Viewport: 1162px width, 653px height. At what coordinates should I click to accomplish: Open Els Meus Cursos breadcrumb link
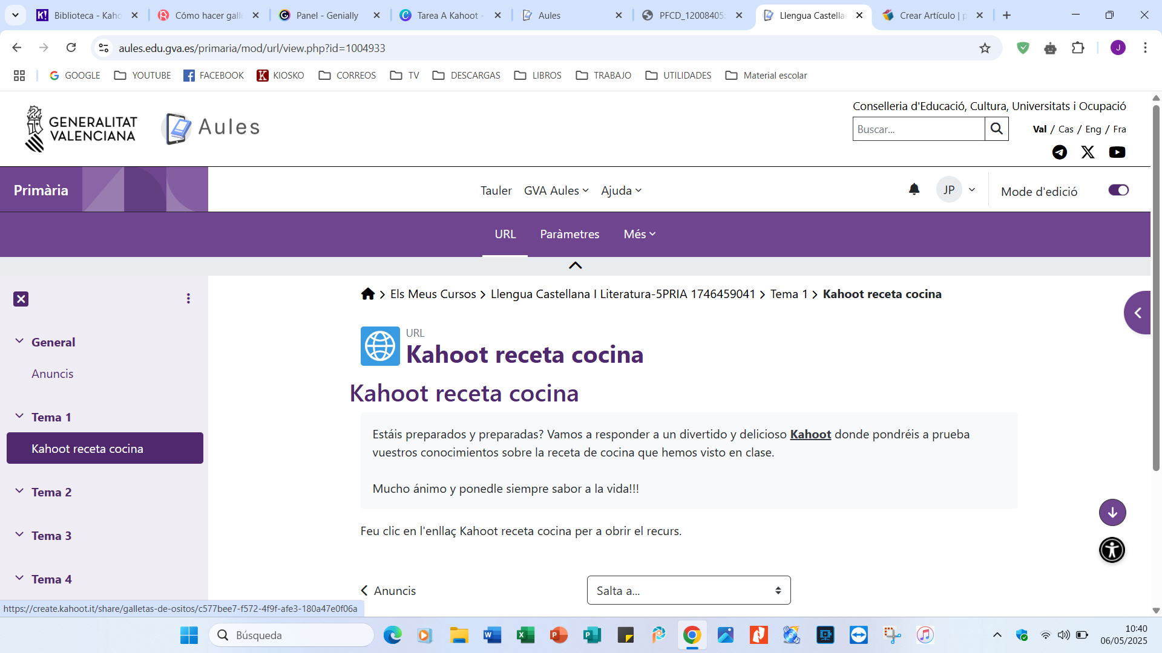tap(432, 294)
